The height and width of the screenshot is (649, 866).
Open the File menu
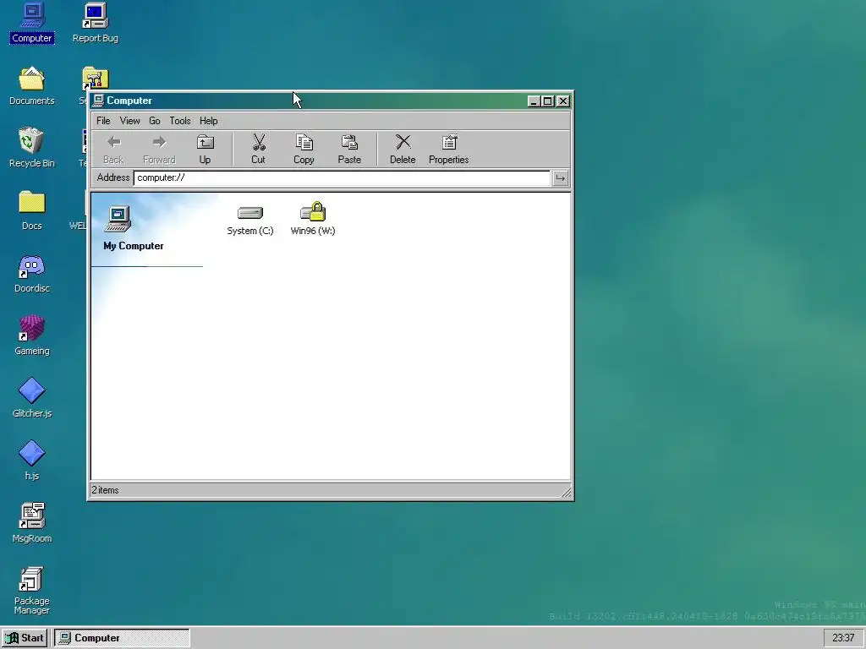point(103,121)
